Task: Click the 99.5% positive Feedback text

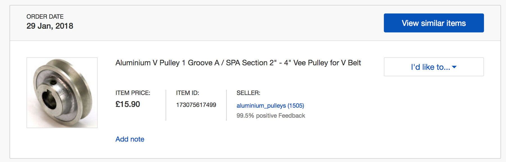Action: [x=271, y=116]
